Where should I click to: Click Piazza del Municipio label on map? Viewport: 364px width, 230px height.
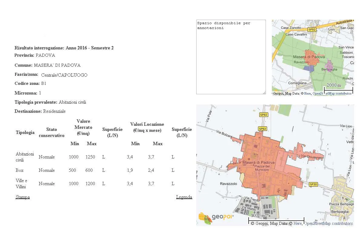click(x=262, y=168)
